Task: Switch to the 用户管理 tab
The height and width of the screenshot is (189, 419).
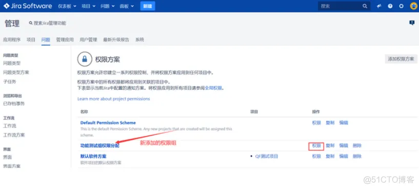Action: (88, 40)
